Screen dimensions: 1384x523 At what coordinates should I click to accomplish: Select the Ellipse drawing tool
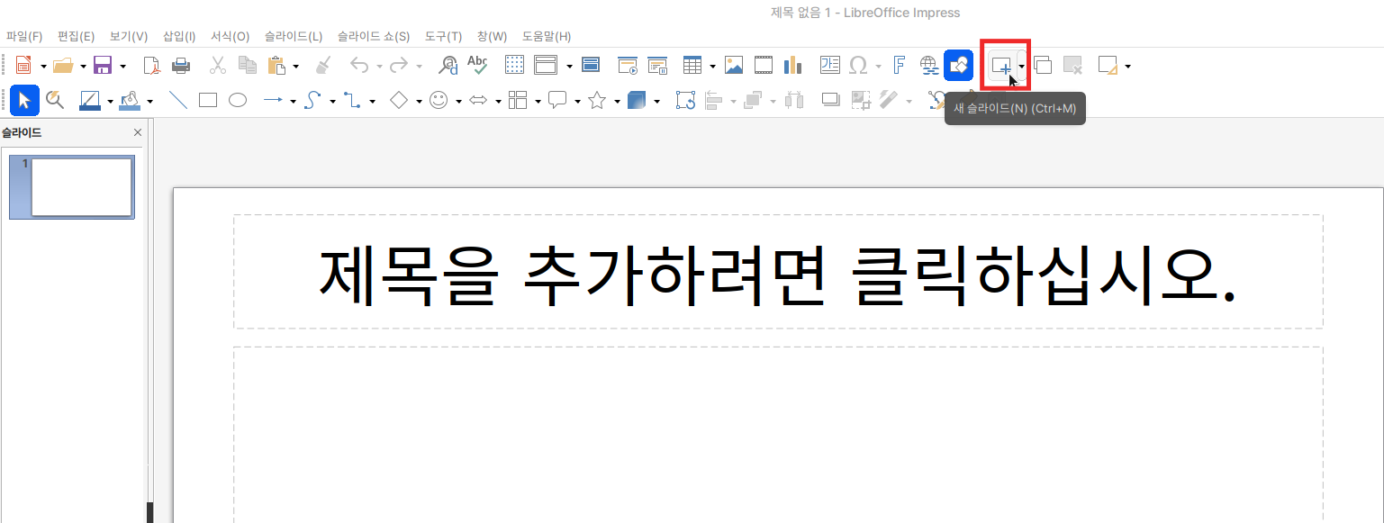pos(238,101)
